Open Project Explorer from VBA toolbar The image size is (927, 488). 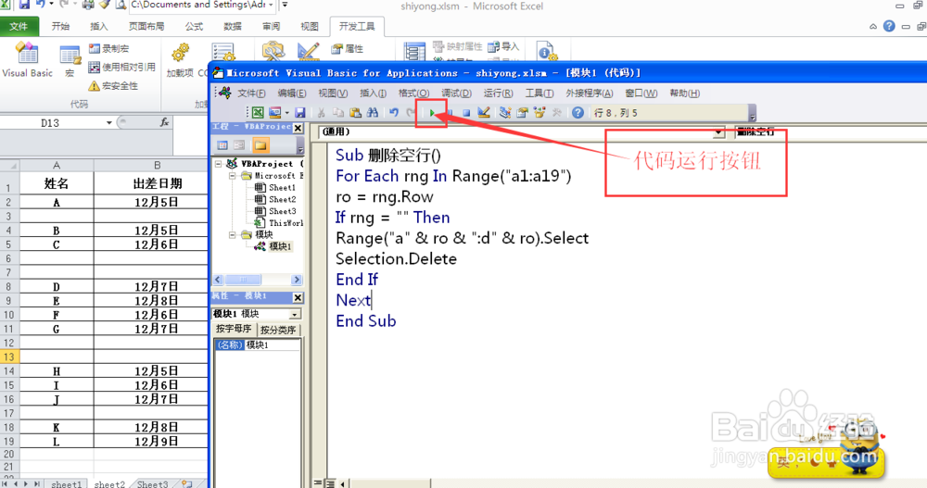[x=504, y=112]
